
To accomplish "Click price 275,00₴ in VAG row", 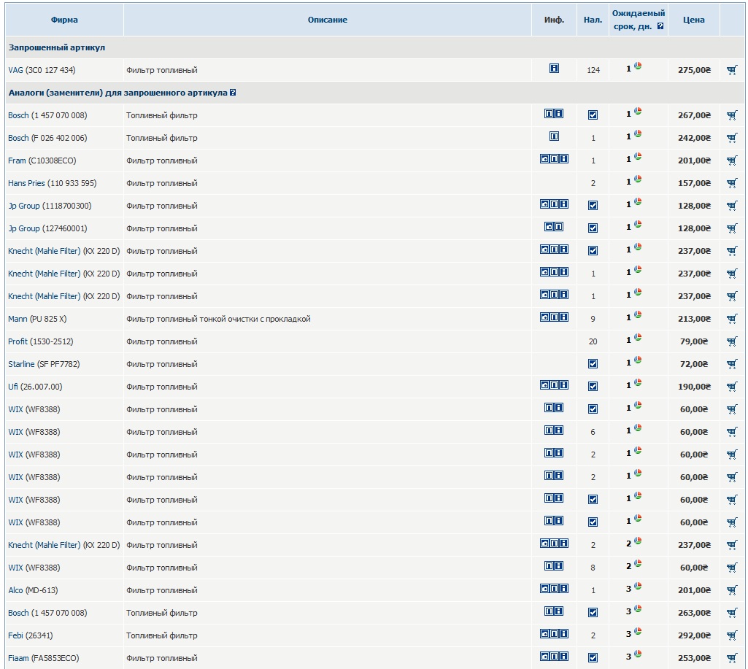I will pyautogui.click(x=694, y=70).
